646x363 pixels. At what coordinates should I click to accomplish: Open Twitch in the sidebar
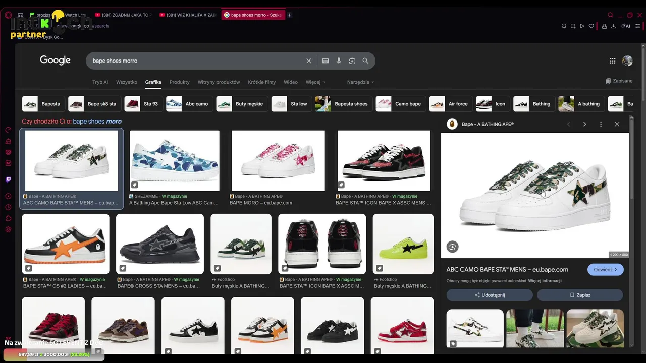(x=8, y=179)
